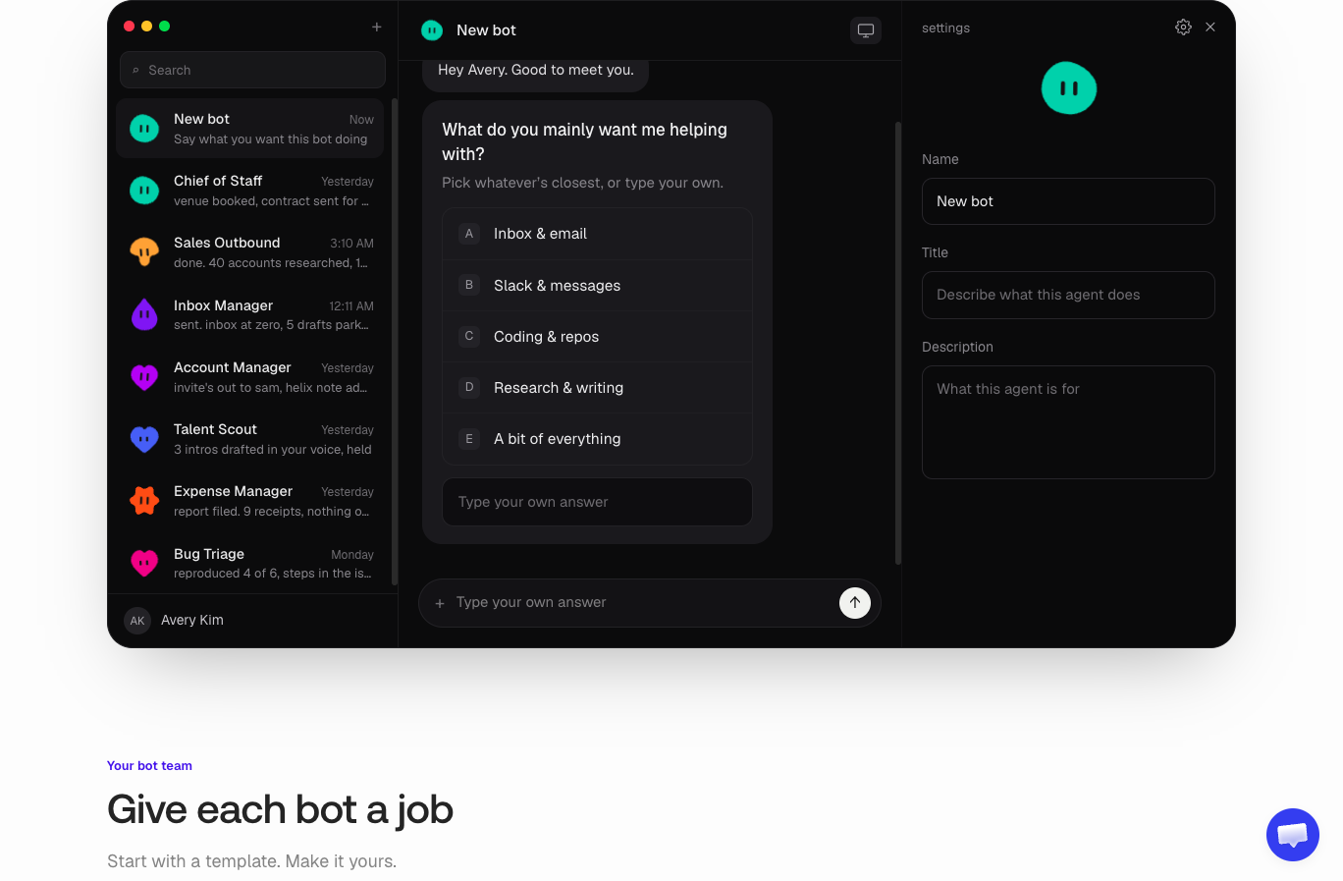1343x881 pixels.
Task: Click the chat area scrollbar
Action: pos(898,343)
